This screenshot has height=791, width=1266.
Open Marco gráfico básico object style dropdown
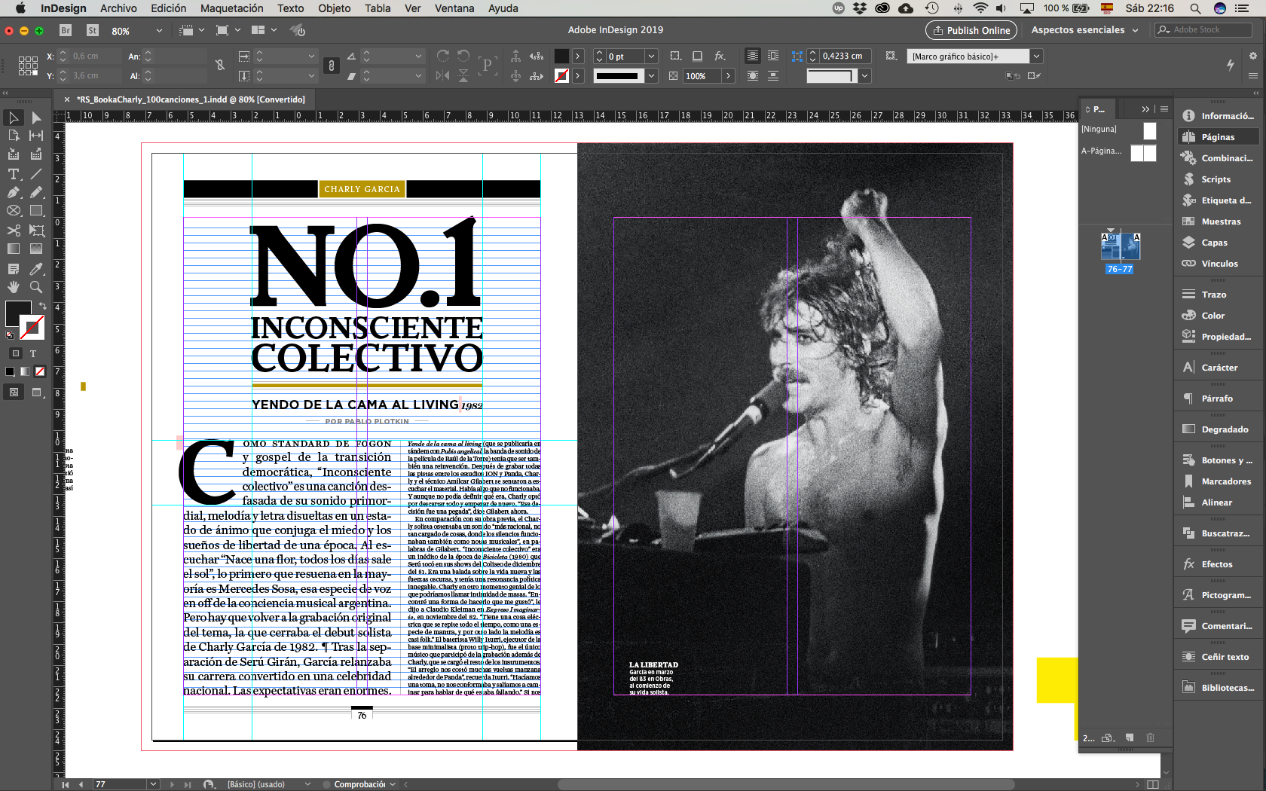tap(1036, 56)
